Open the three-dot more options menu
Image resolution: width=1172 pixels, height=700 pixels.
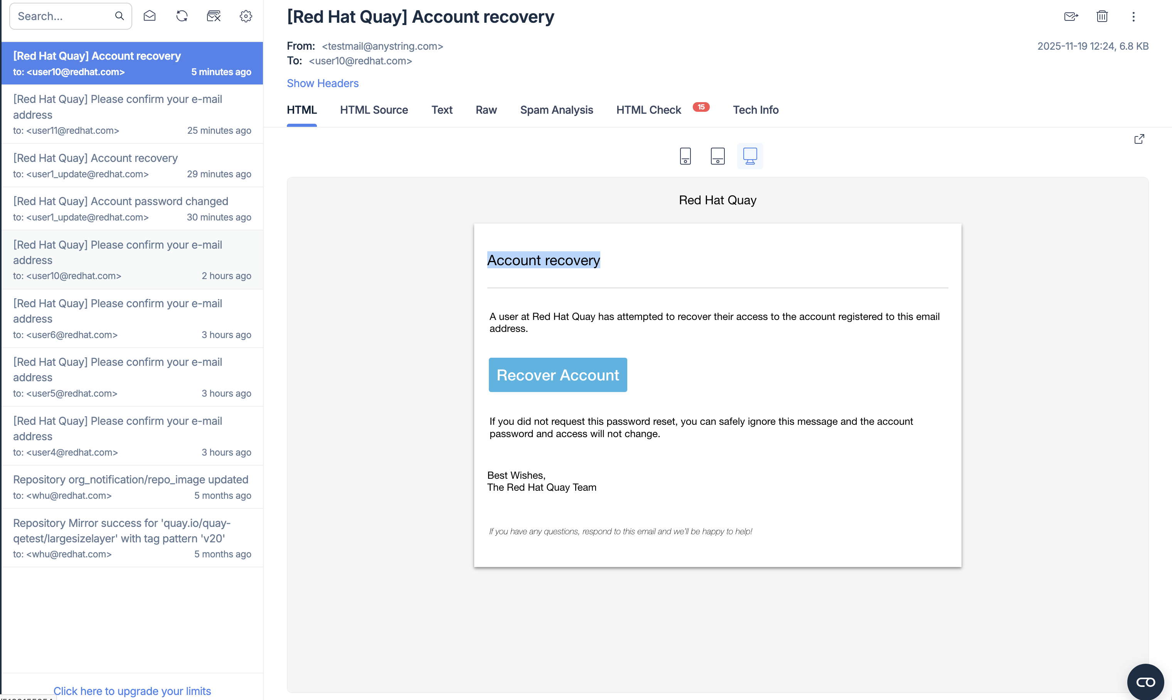click(x=1133, y=17)
